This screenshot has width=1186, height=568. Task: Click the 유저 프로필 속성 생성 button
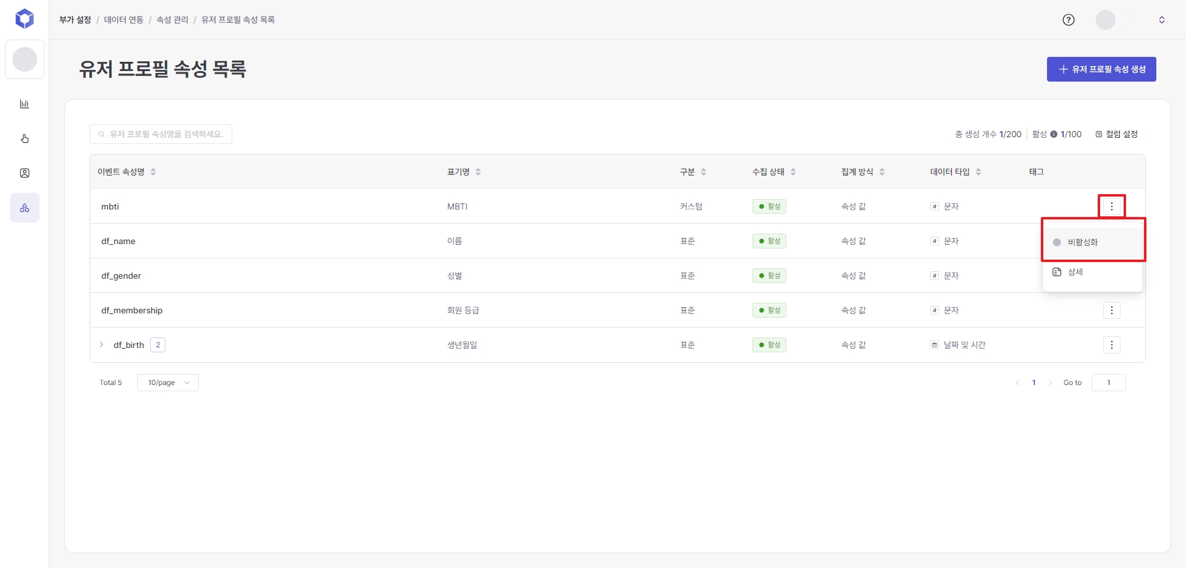pos(1101,69)
